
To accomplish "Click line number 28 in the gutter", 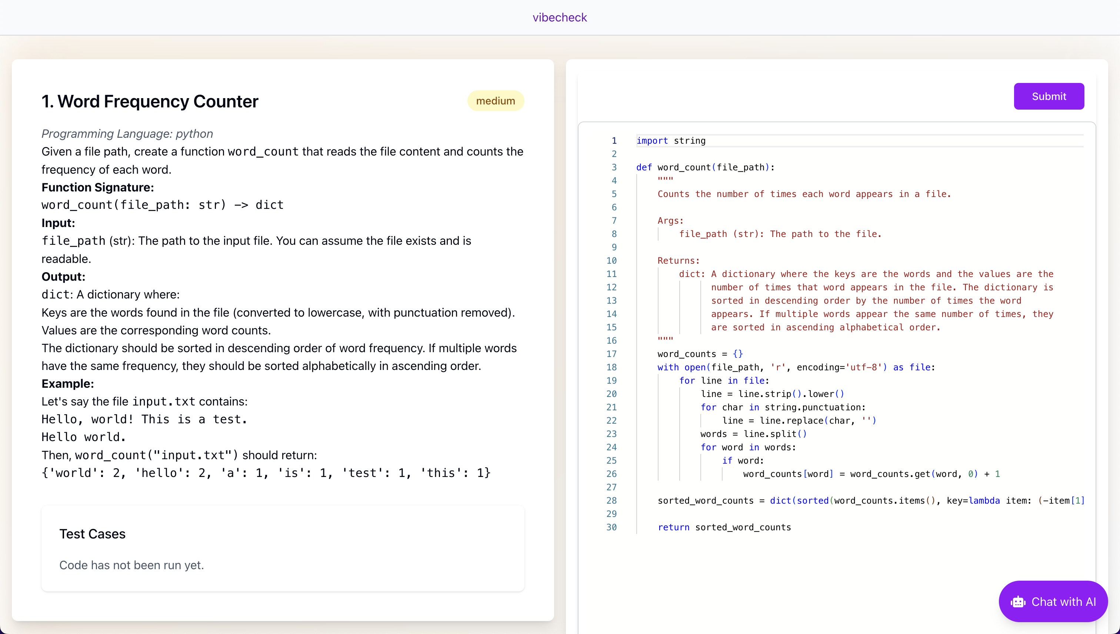I will click(611, 500).
